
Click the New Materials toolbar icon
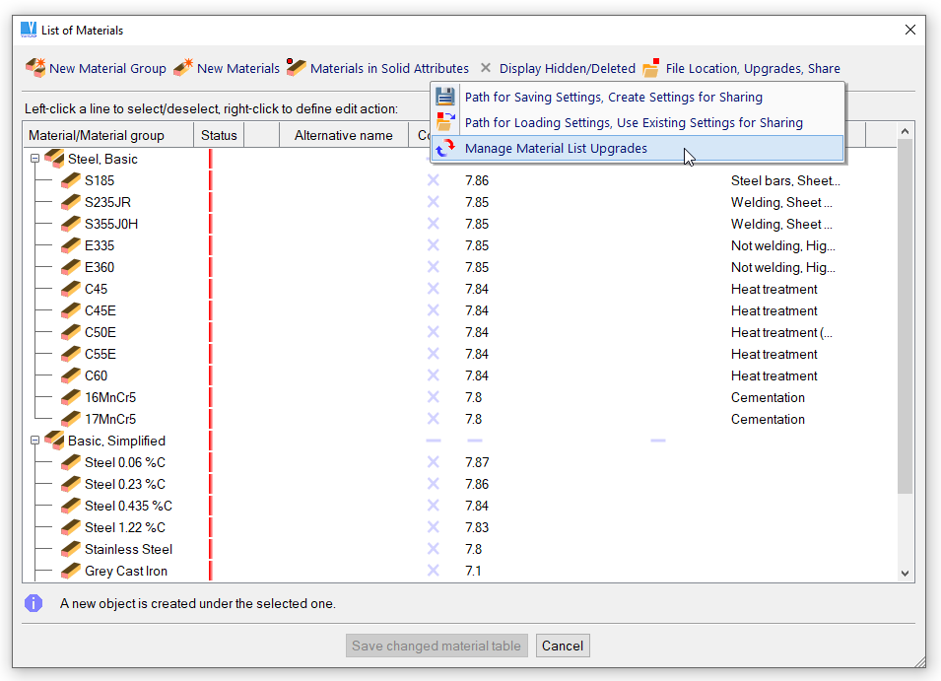pyautogui.click(x=183, y=68)
